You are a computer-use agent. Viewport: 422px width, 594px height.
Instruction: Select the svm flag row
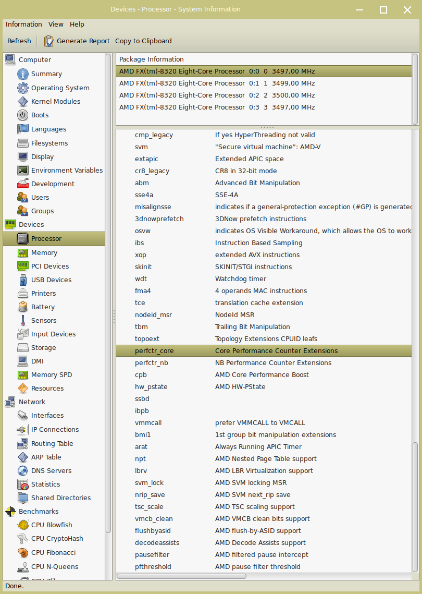[x=264, y=147]
